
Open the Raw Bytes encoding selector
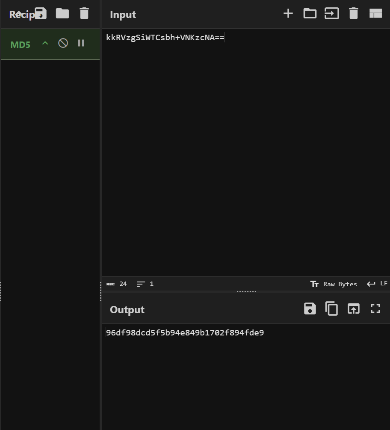pyautogui.click(x=334, y=284)
